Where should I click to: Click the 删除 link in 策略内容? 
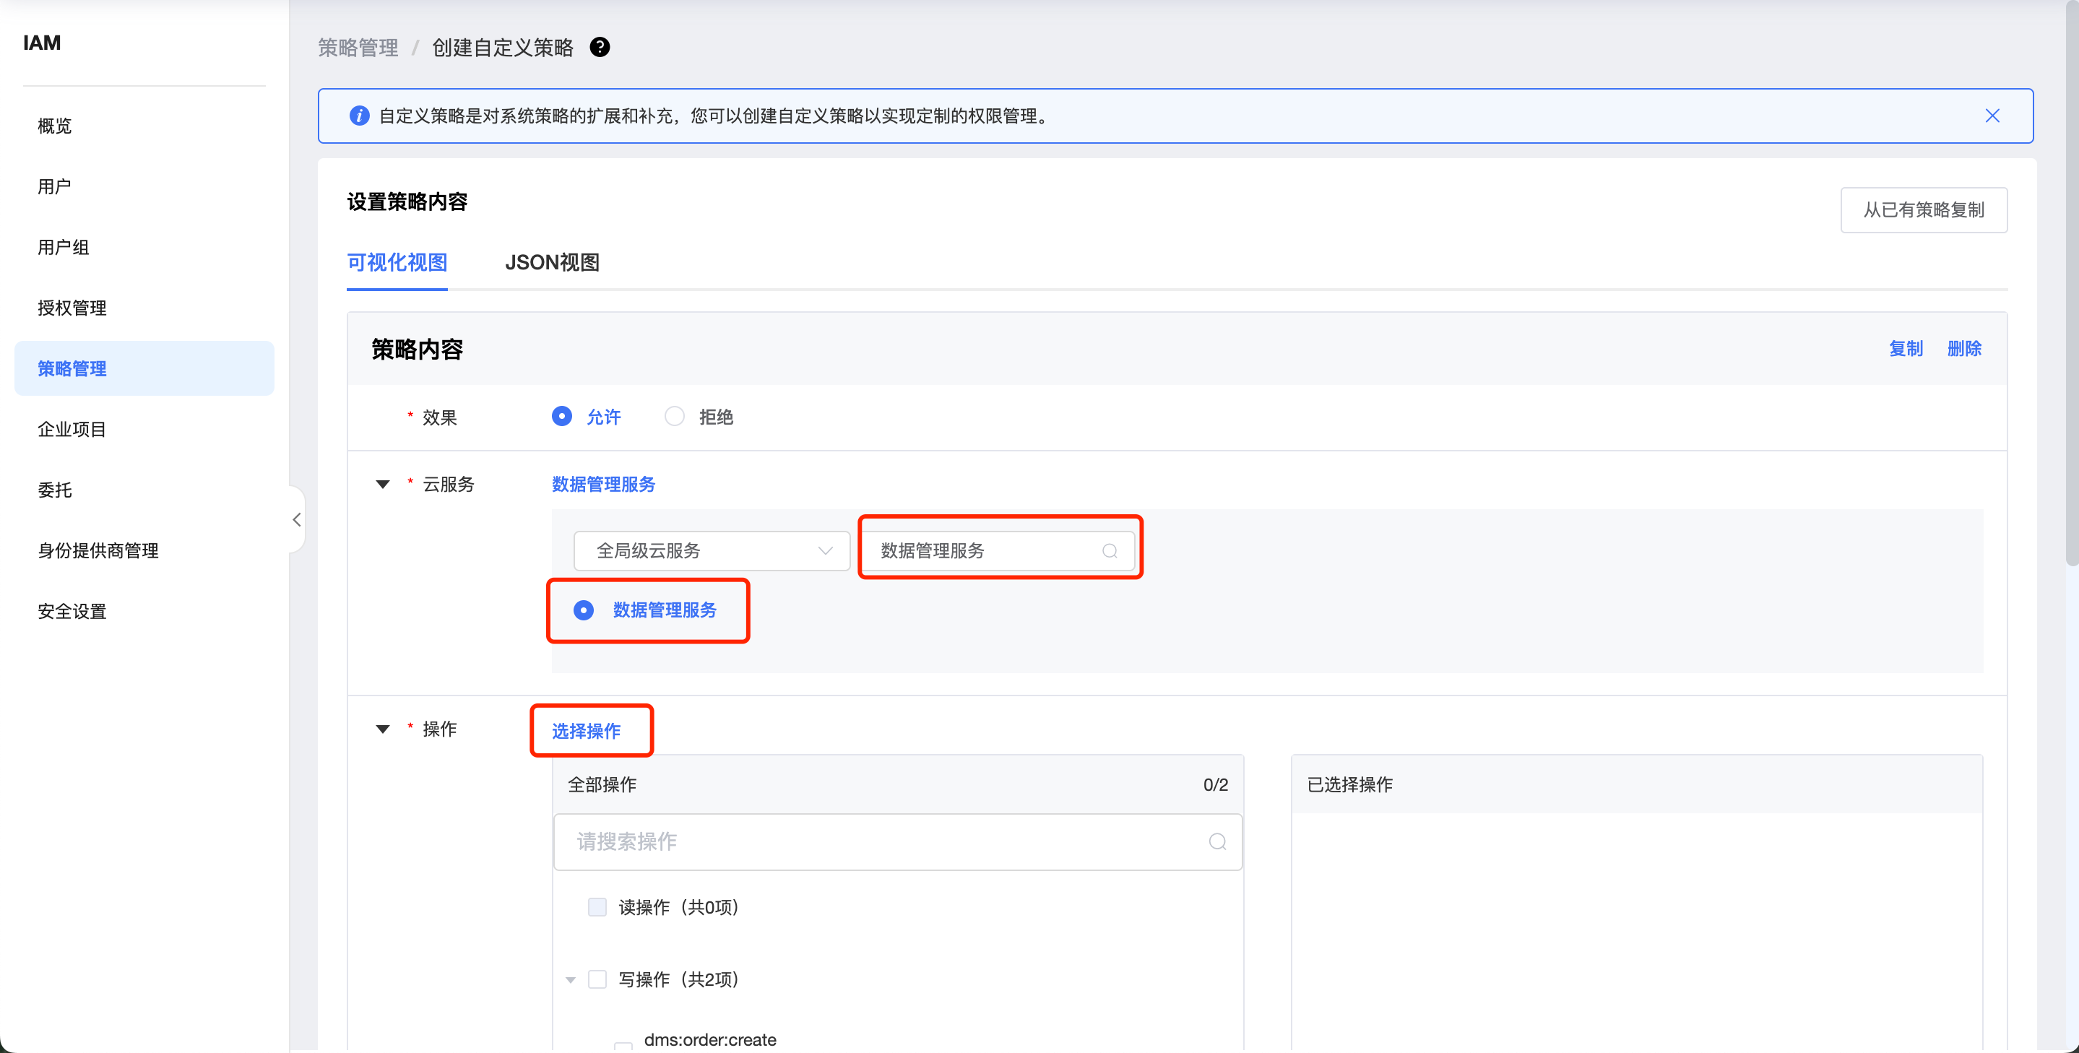(x=1963, y=349)
